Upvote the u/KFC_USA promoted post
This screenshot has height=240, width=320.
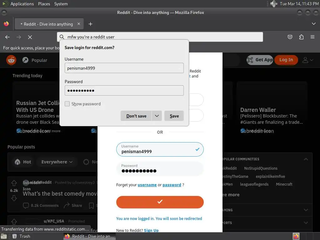(x=14, y=222)
